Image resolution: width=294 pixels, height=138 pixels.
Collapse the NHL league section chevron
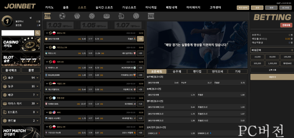coord(47,112)
